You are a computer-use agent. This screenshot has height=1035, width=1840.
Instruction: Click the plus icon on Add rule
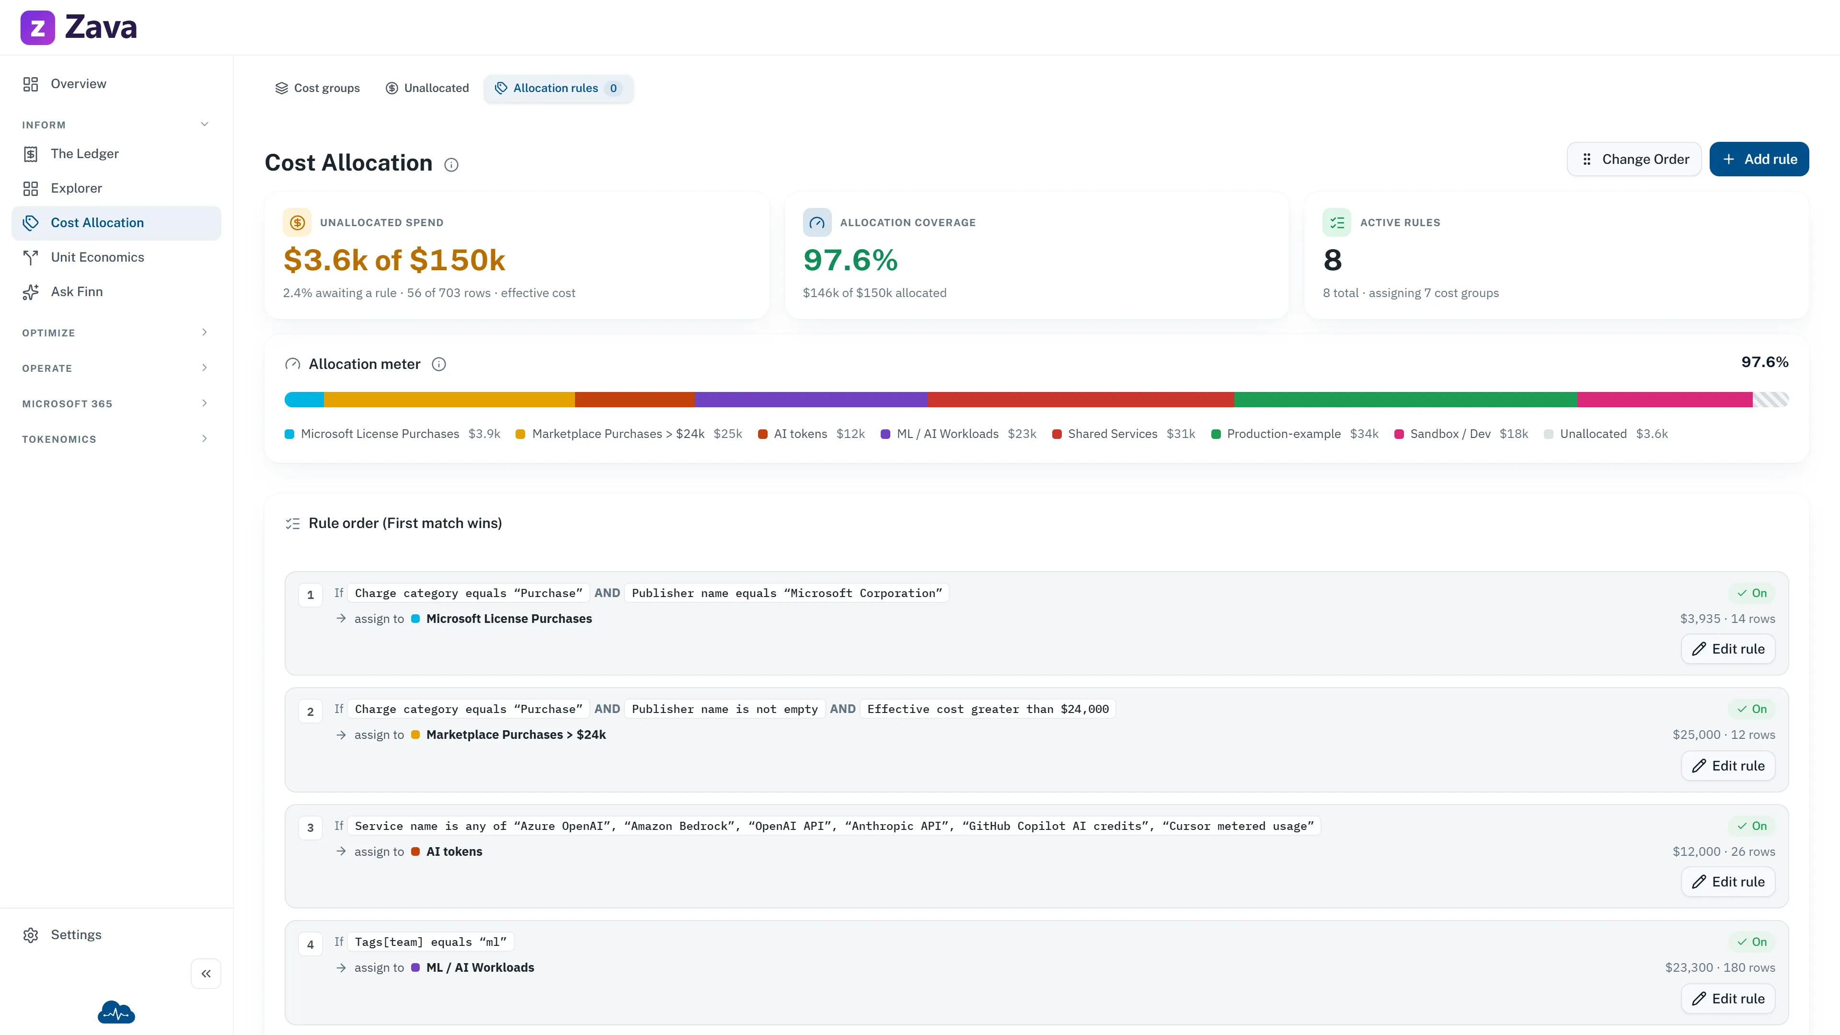click(1729, 159)
